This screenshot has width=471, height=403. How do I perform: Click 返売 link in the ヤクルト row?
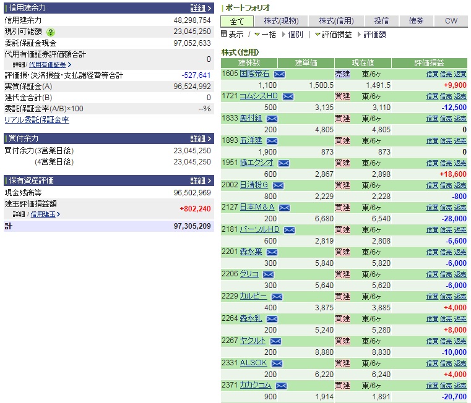460,341
